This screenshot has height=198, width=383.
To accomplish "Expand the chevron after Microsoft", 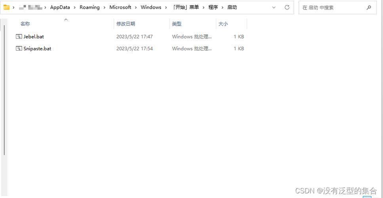I will 136,8.
